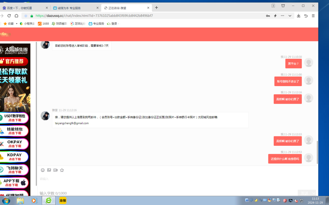Reload the page with refresh icon
Image resolution: width=329 pixels, height=205 pixels.
click(x=9, y=16)
